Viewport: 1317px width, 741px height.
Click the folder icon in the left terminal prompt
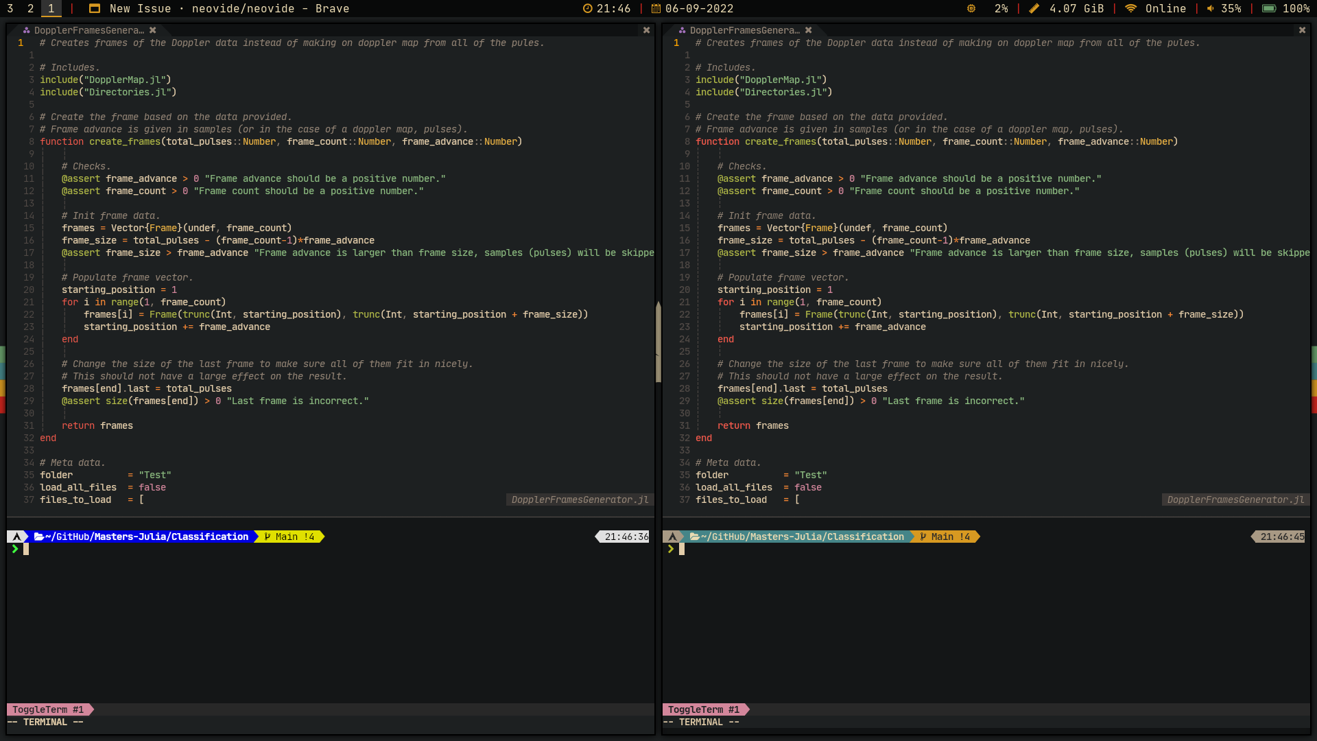tap(38, 537)
